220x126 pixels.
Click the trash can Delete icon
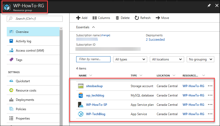pyautogui.click(x=117, y=18)
